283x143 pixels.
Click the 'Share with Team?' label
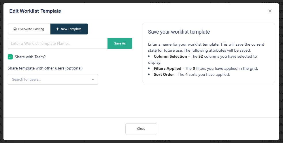30,57
